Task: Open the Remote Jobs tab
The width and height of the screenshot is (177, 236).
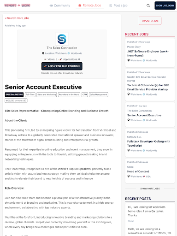Action: tap(89, 6)
